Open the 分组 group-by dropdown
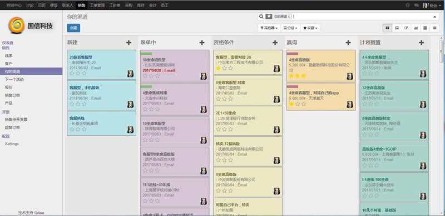Screen dimensions: 445x216 click(x=290, y=28)
